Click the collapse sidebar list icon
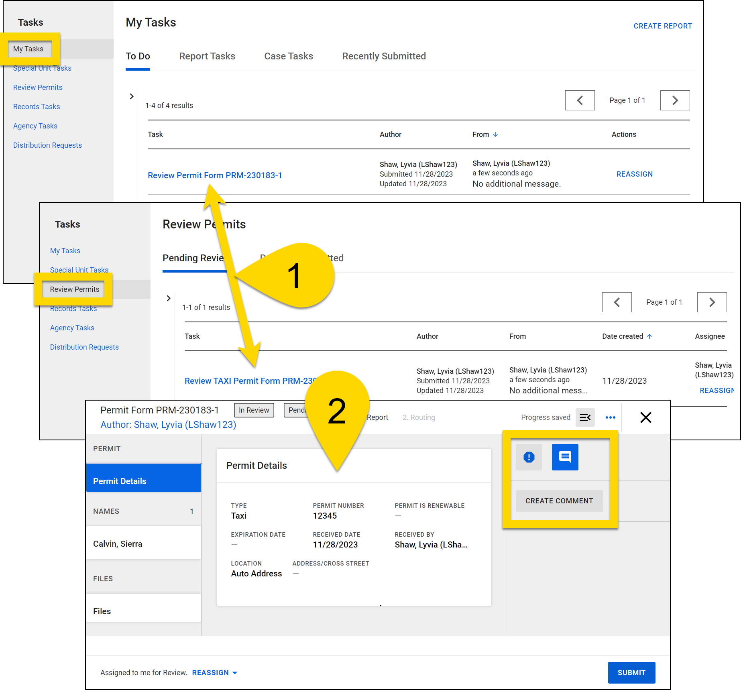The height and width of the screenshot is (690, 741). (x=585, y=417)
